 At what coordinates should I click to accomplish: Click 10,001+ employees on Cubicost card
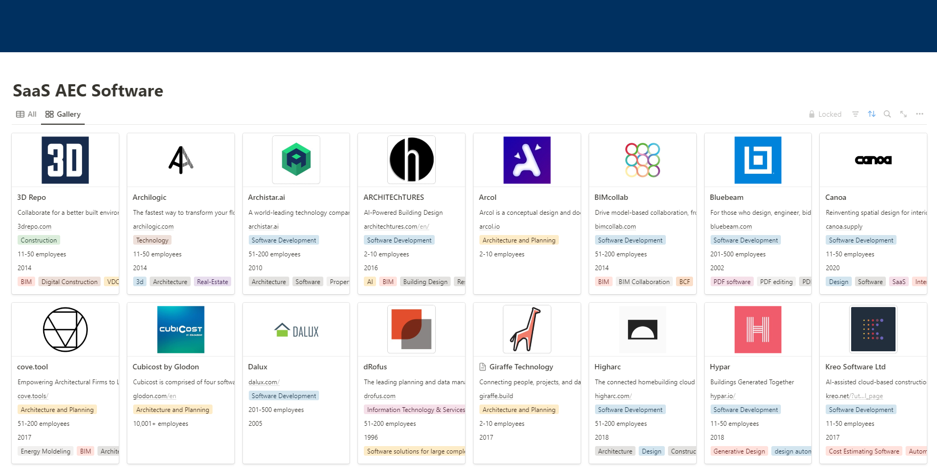click(x=160, y=424)
